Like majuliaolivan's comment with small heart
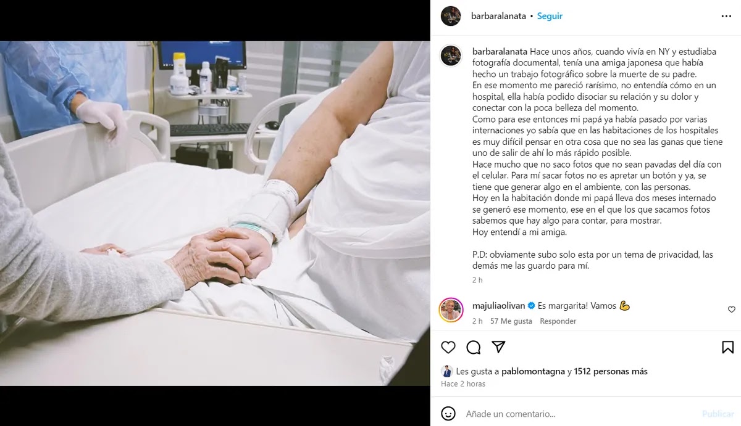 732,309
